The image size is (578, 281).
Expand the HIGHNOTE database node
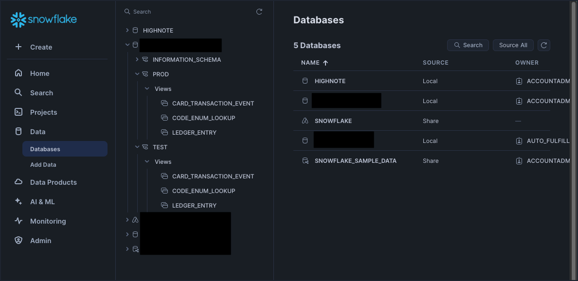pos(127,30)
